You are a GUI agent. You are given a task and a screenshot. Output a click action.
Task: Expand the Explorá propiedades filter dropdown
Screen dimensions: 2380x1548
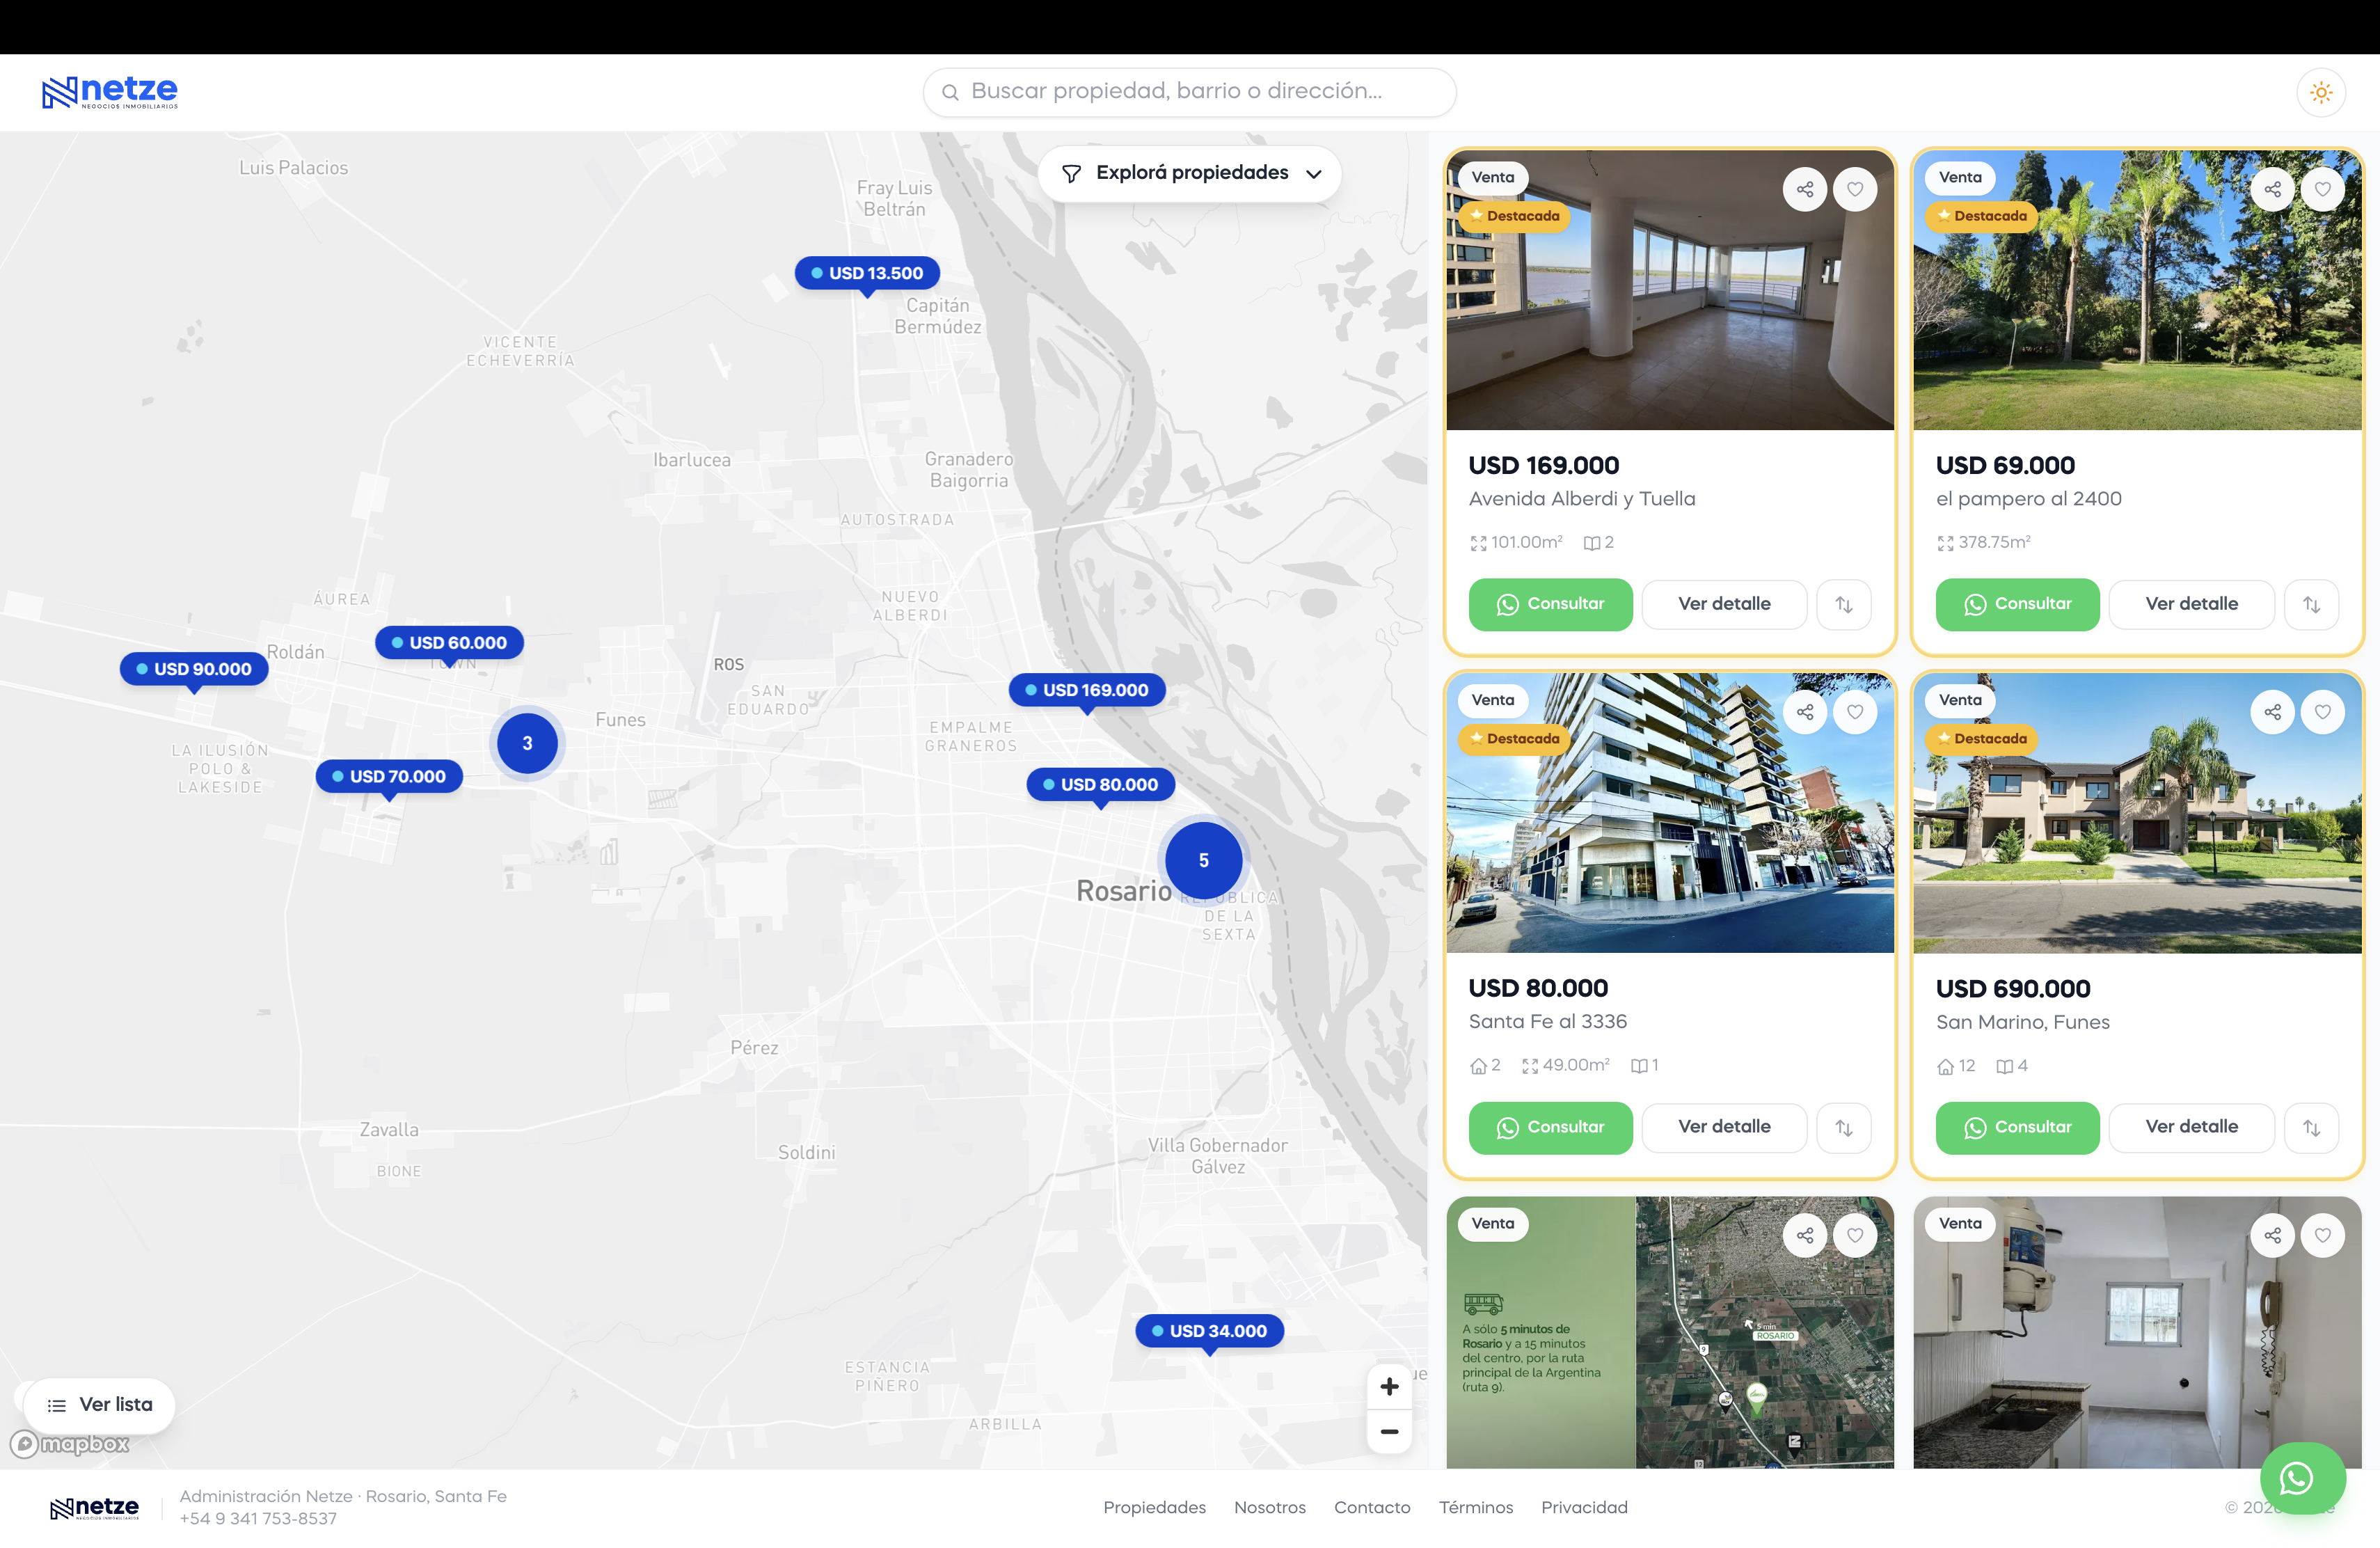coord(1190,173)
